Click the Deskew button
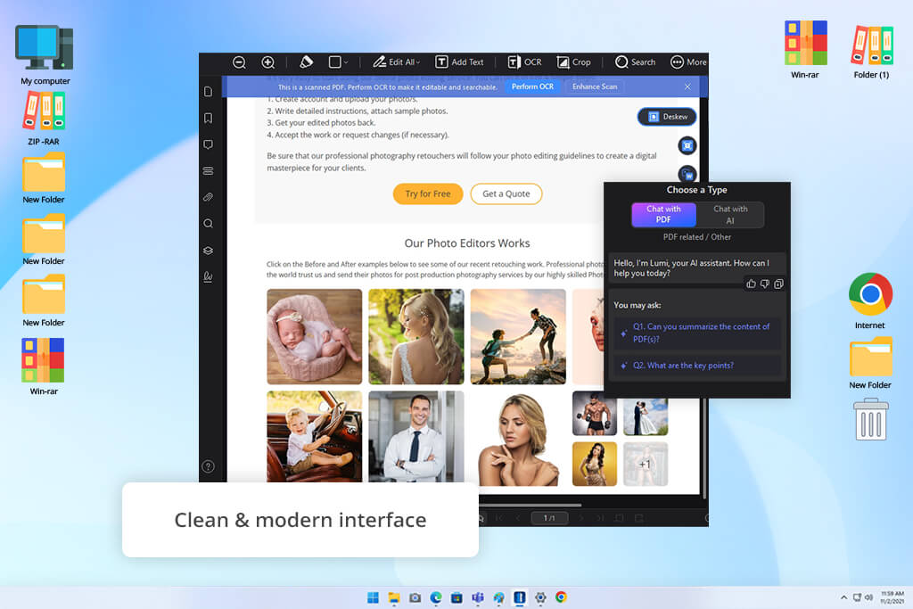The width and height of the screenshot is (913, 609). [x=667, y=117]
